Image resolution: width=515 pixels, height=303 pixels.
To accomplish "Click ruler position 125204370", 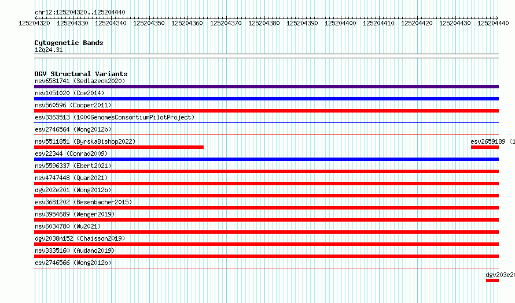I will [226, 23].
